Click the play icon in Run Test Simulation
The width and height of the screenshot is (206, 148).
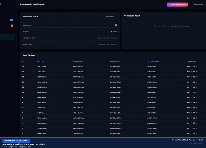(x=170, y=5)
